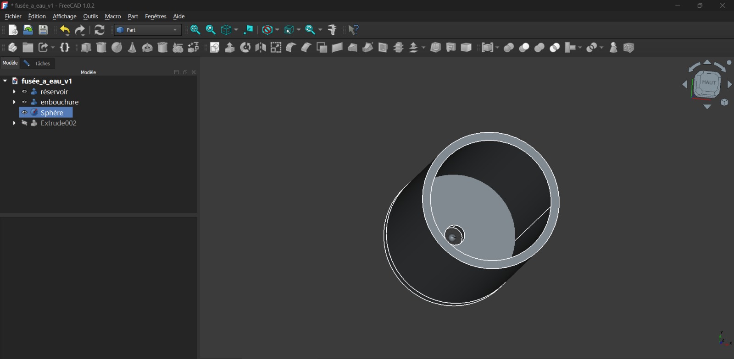Click the Revolve tool icon
This screenshot has width=734, height=359.
tap(245, 48)
